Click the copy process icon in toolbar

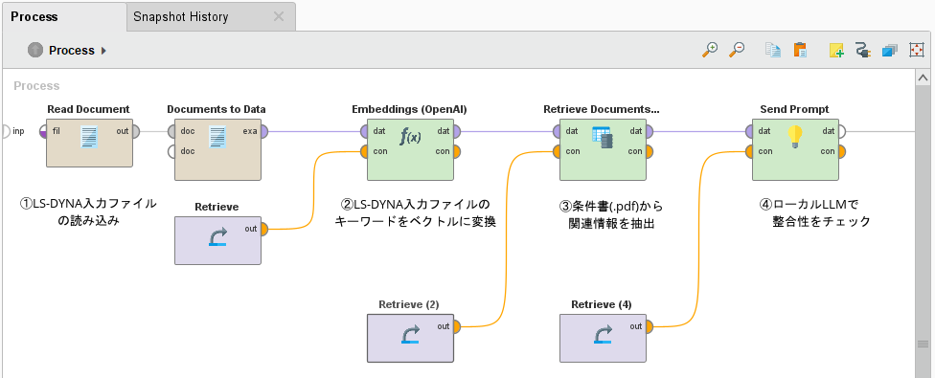tap(773, 50)
